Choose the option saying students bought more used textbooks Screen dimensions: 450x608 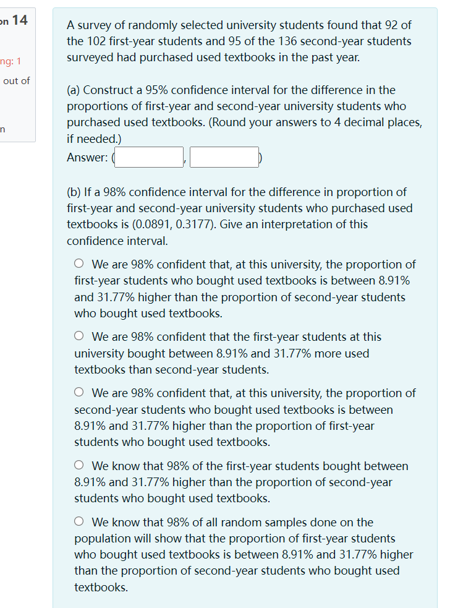tap(79, 335)
